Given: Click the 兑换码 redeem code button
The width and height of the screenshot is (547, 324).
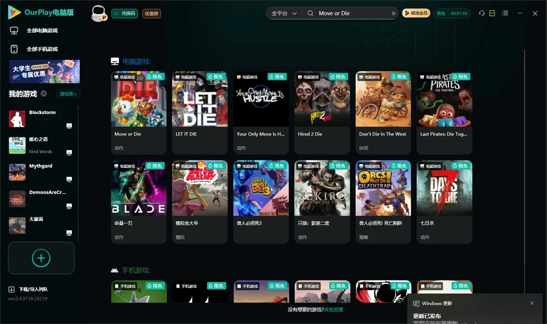Looking at the screenshot, I should (125, 13).
